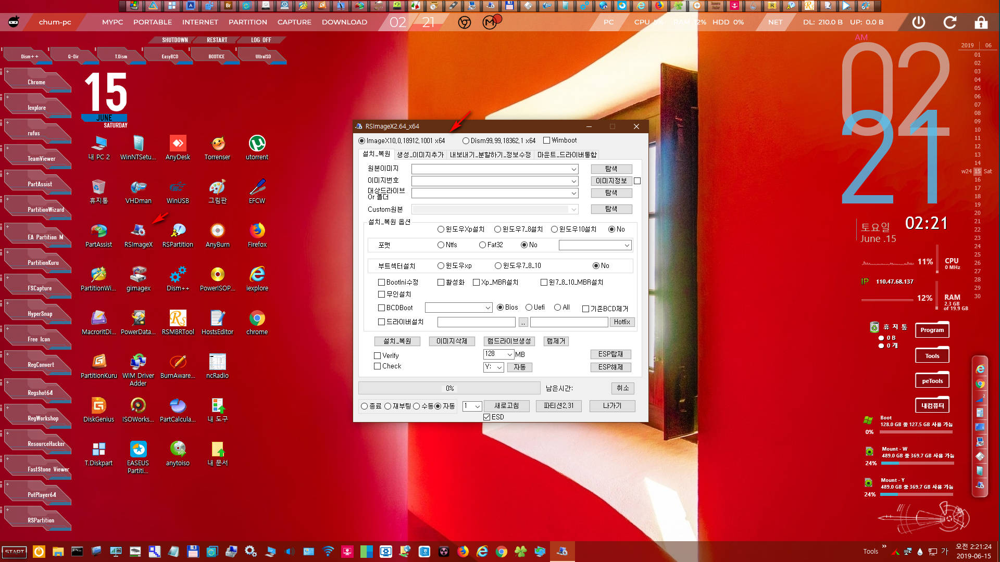This screenshot has height=562, width=1000.
Task: Toggle the Verify checkbox
Action: pyautogui.click(x=378, y=356)
